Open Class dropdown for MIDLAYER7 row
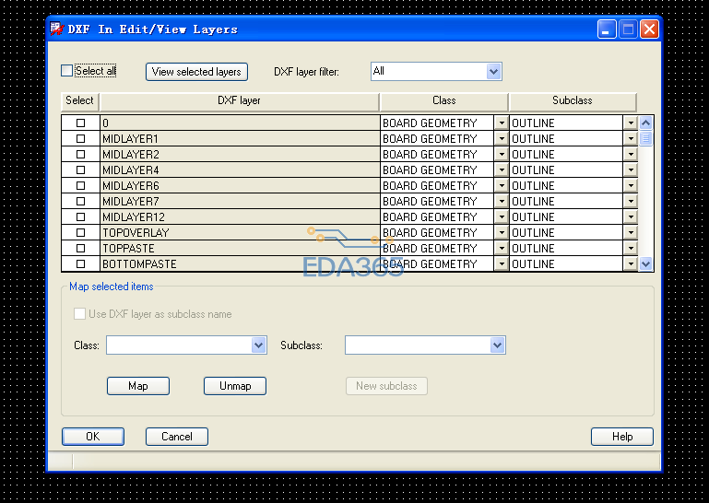 [x=502, y=201]
